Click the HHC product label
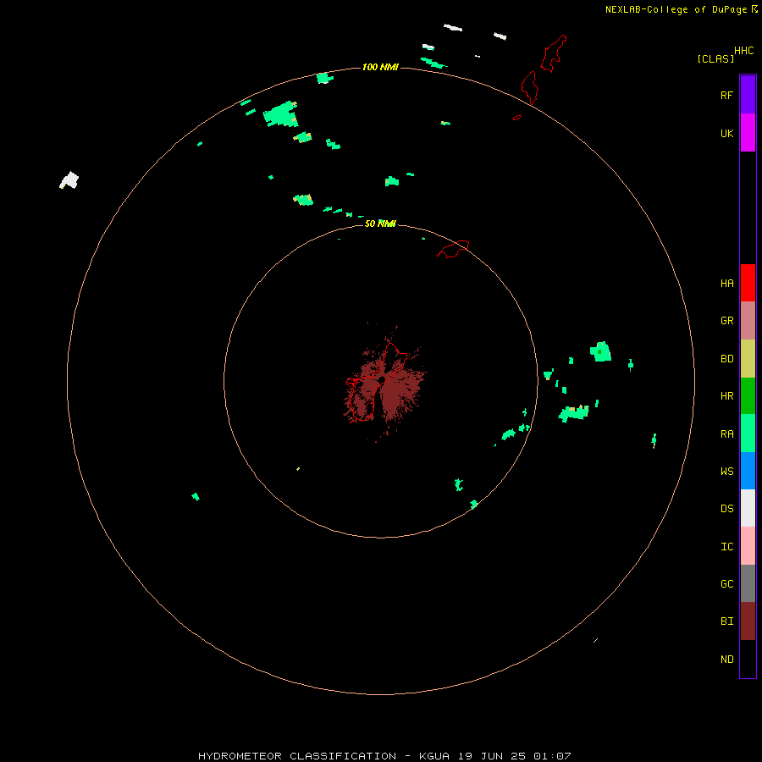The height and width of the screenshot is (762, 762). click(x=743, y=51)
